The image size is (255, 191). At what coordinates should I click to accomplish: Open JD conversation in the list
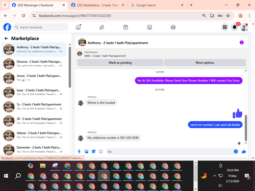34,121
